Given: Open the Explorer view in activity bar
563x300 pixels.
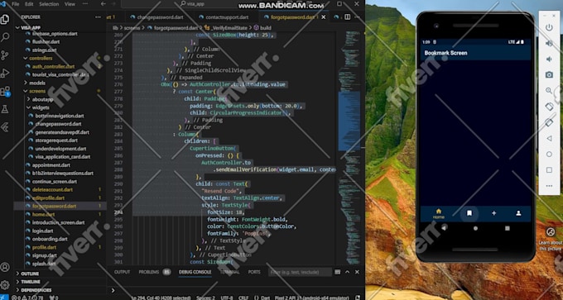Looking at the screenshot, I should pos(5,19).
